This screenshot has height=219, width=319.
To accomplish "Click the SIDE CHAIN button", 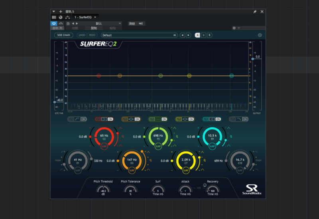I will [64, 35].
